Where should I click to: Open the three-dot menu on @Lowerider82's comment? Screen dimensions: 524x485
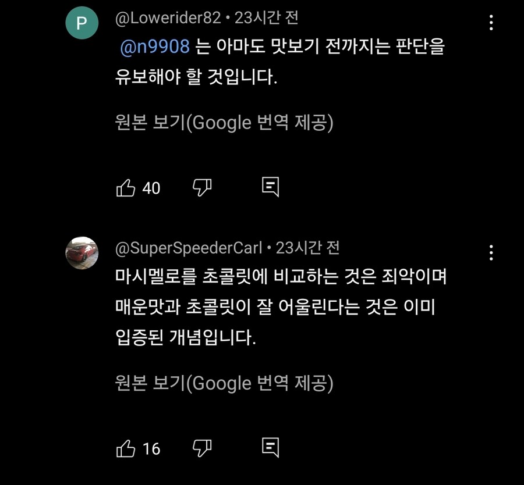[492, 21]
